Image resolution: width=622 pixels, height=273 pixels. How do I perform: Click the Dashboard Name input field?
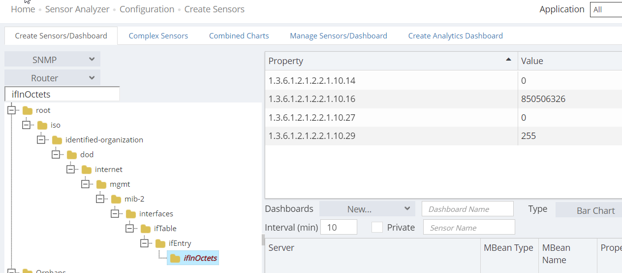(467, 209)
